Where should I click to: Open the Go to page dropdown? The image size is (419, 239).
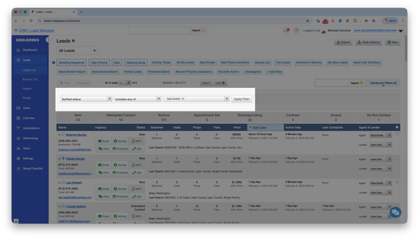click(x=125, y=83)
